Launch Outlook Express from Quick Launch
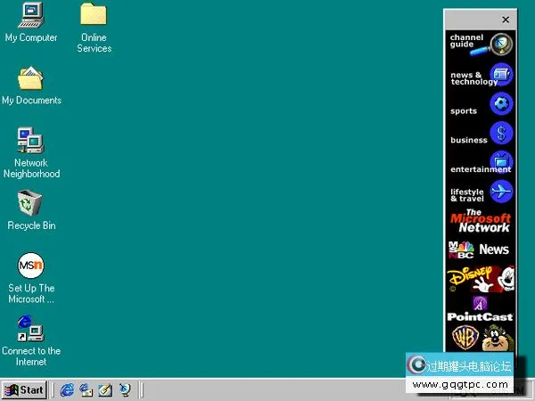 pos(86,389)
